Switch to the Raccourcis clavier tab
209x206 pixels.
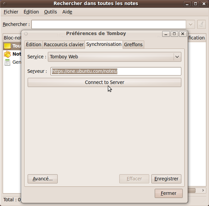tap(64, 45)
